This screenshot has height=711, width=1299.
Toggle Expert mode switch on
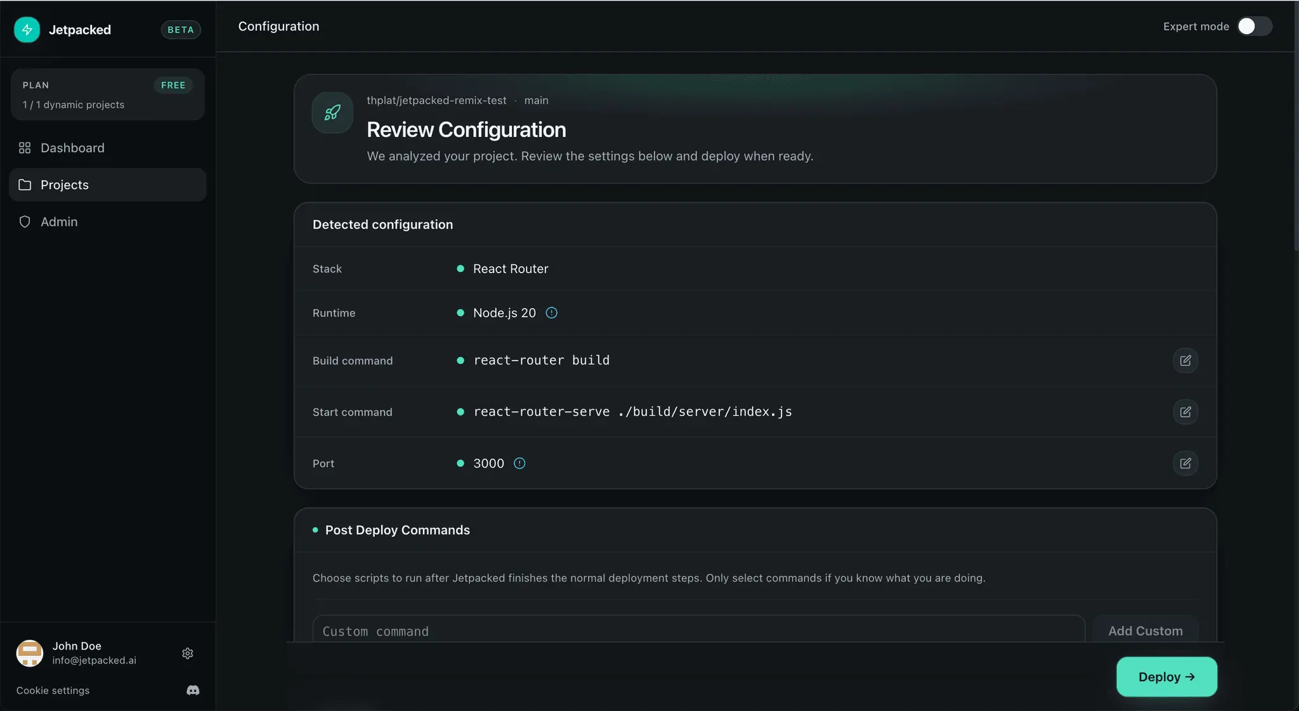[1255, 26]
